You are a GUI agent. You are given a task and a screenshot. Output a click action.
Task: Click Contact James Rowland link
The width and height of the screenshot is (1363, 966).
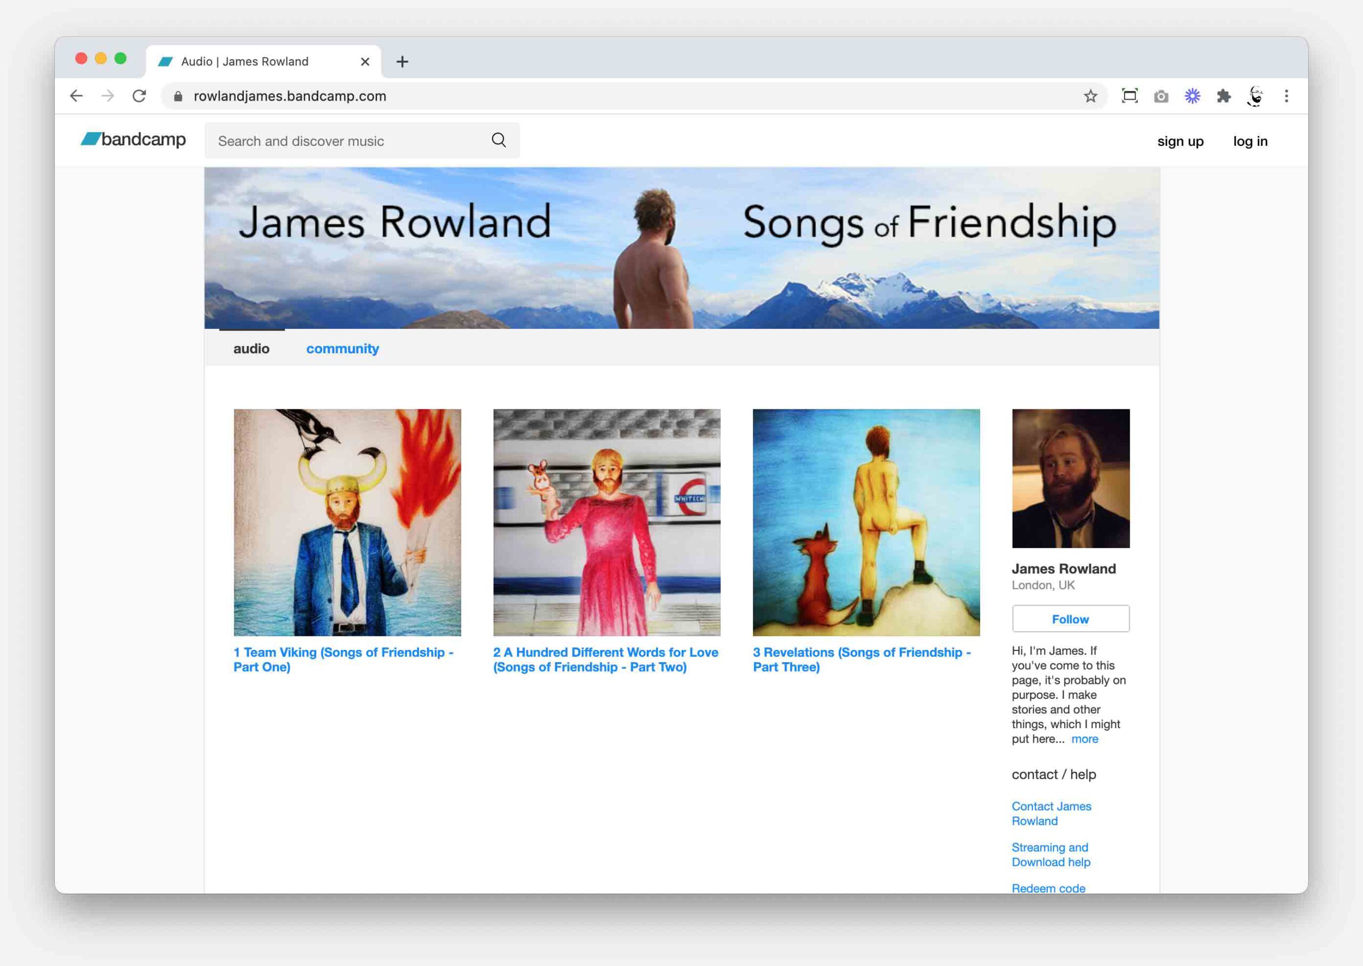click(1051, 813)
